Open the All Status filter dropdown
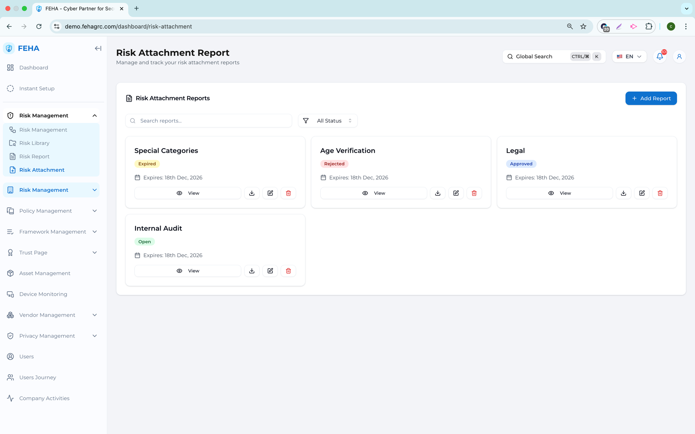Image resolution: width=695 pixels, height=434 pixels. click(328, 121)
